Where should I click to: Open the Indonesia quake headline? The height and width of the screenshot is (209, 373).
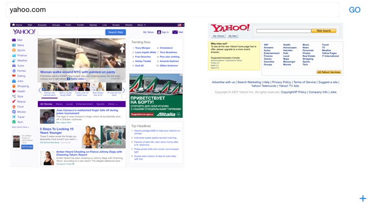point(155,138)
